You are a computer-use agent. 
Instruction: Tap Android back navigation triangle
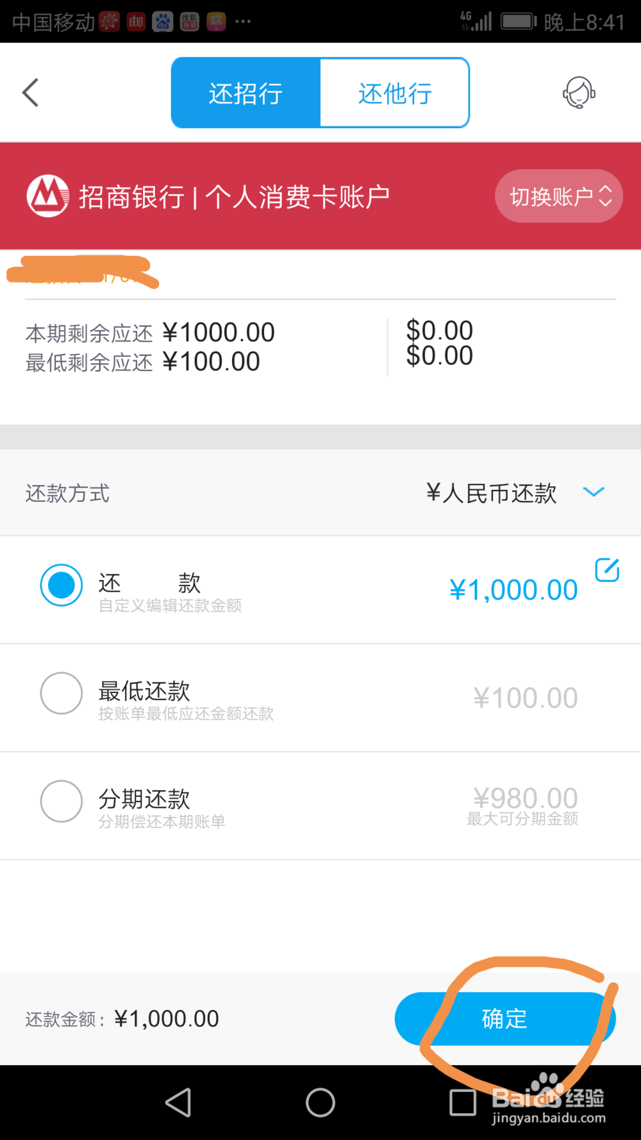pyautogui.click(x=179, y=1103)
